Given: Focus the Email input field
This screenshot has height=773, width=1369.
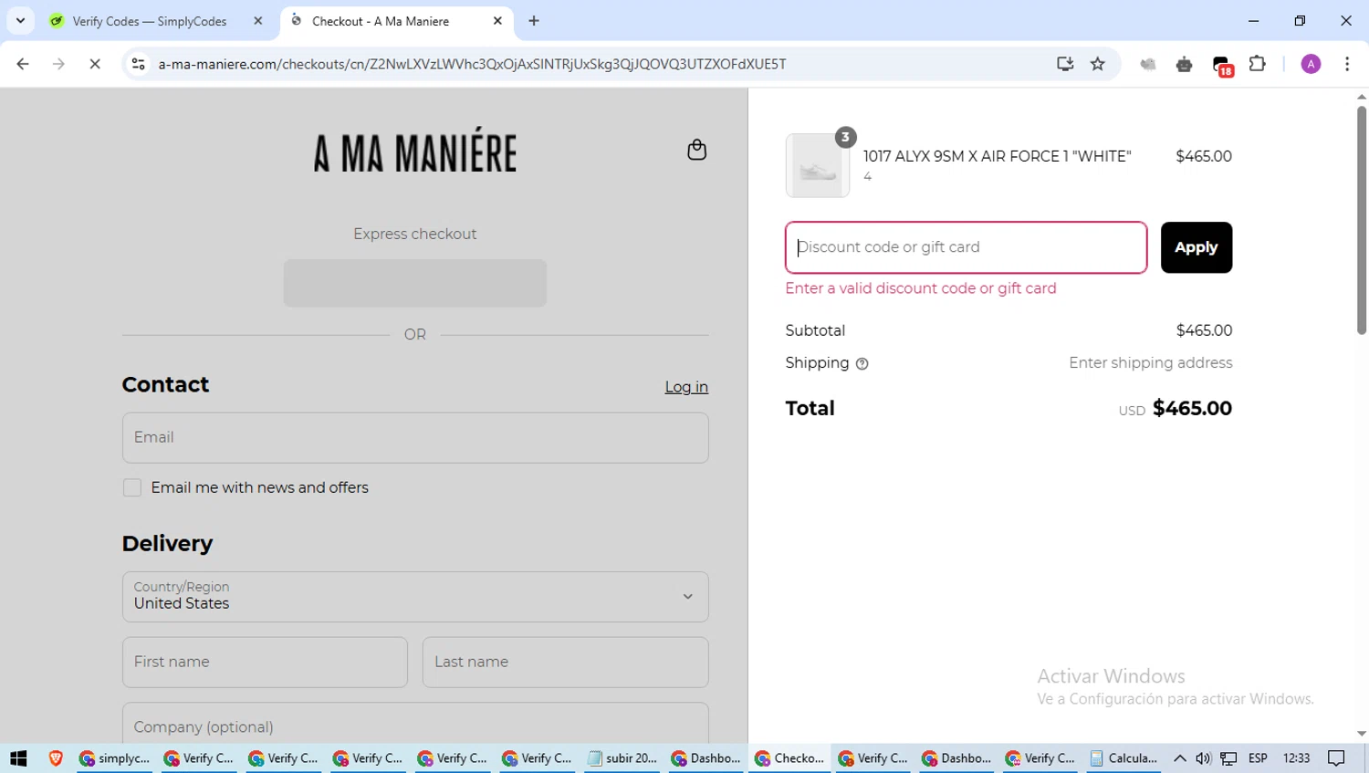Looking at the screenshot, I should [415, 438].
